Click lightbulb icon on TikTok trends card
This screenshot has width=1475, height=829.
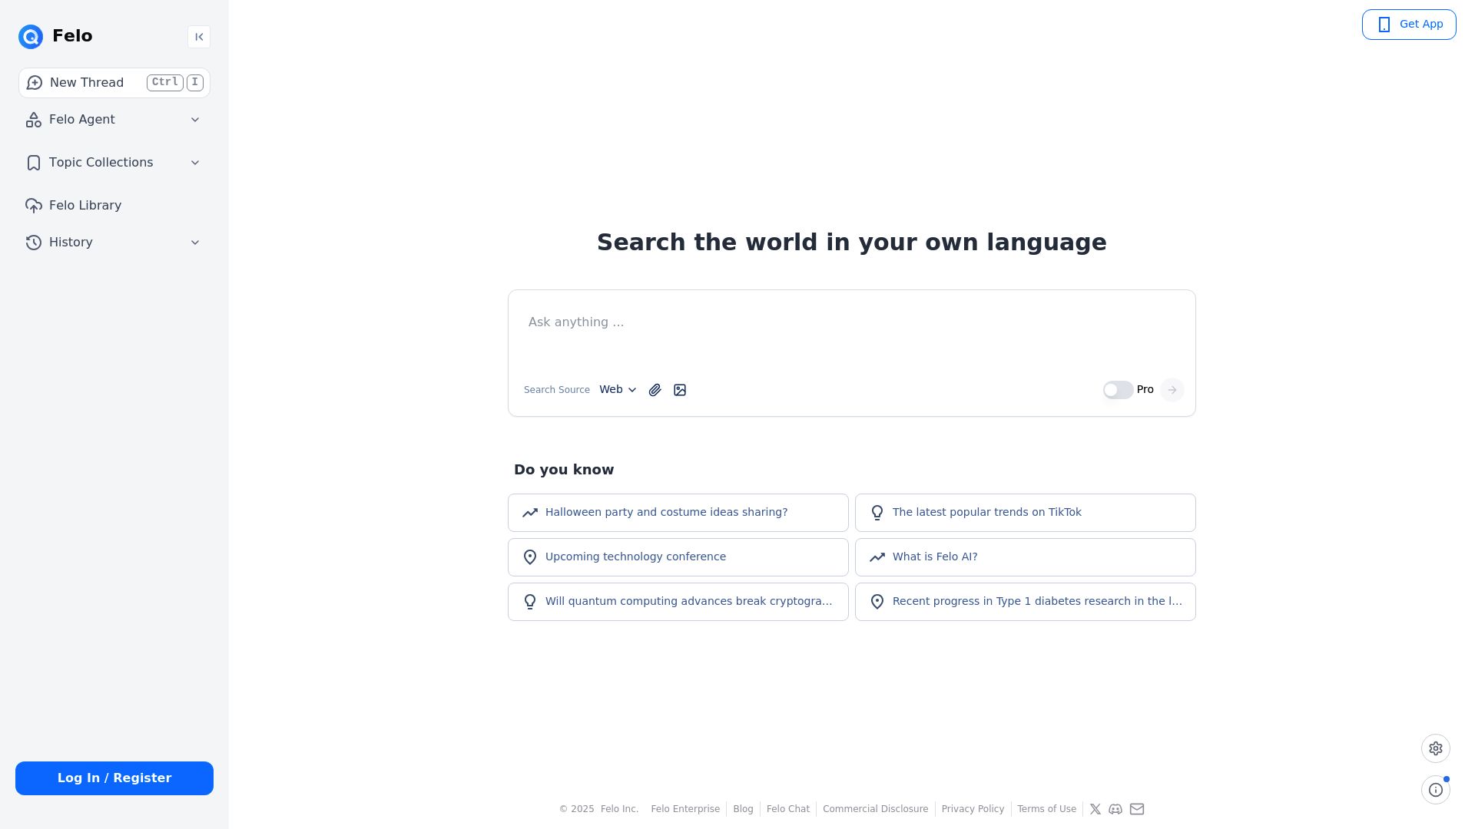(877, 513)
